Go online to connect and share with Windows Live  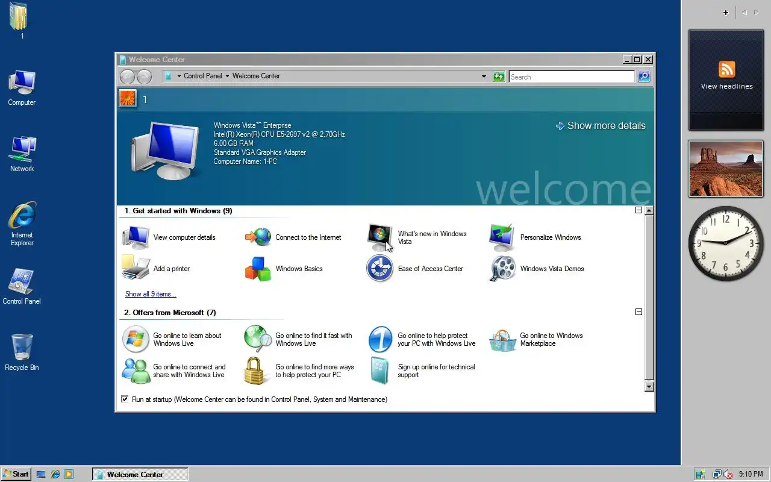(174, 371)
